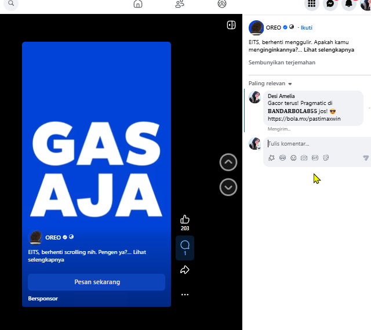Open the mask avatar icon in comment box
This screenshot has height=330, width=371.
(282, 158)
